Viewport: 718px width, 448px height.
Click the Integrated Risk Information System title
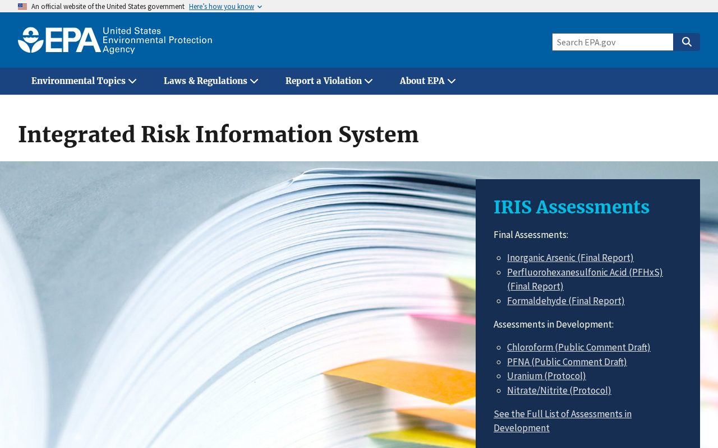[218, 134]
